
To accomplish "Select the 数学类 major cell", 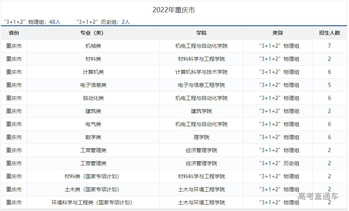I will click(x=93, y=137).
